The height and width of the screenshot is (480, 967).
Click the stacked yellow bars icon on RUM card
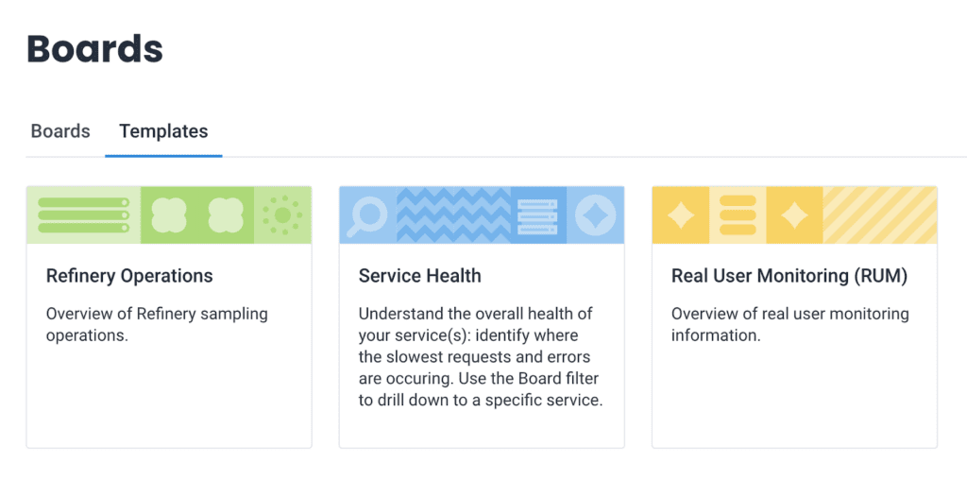coord(738,215)
